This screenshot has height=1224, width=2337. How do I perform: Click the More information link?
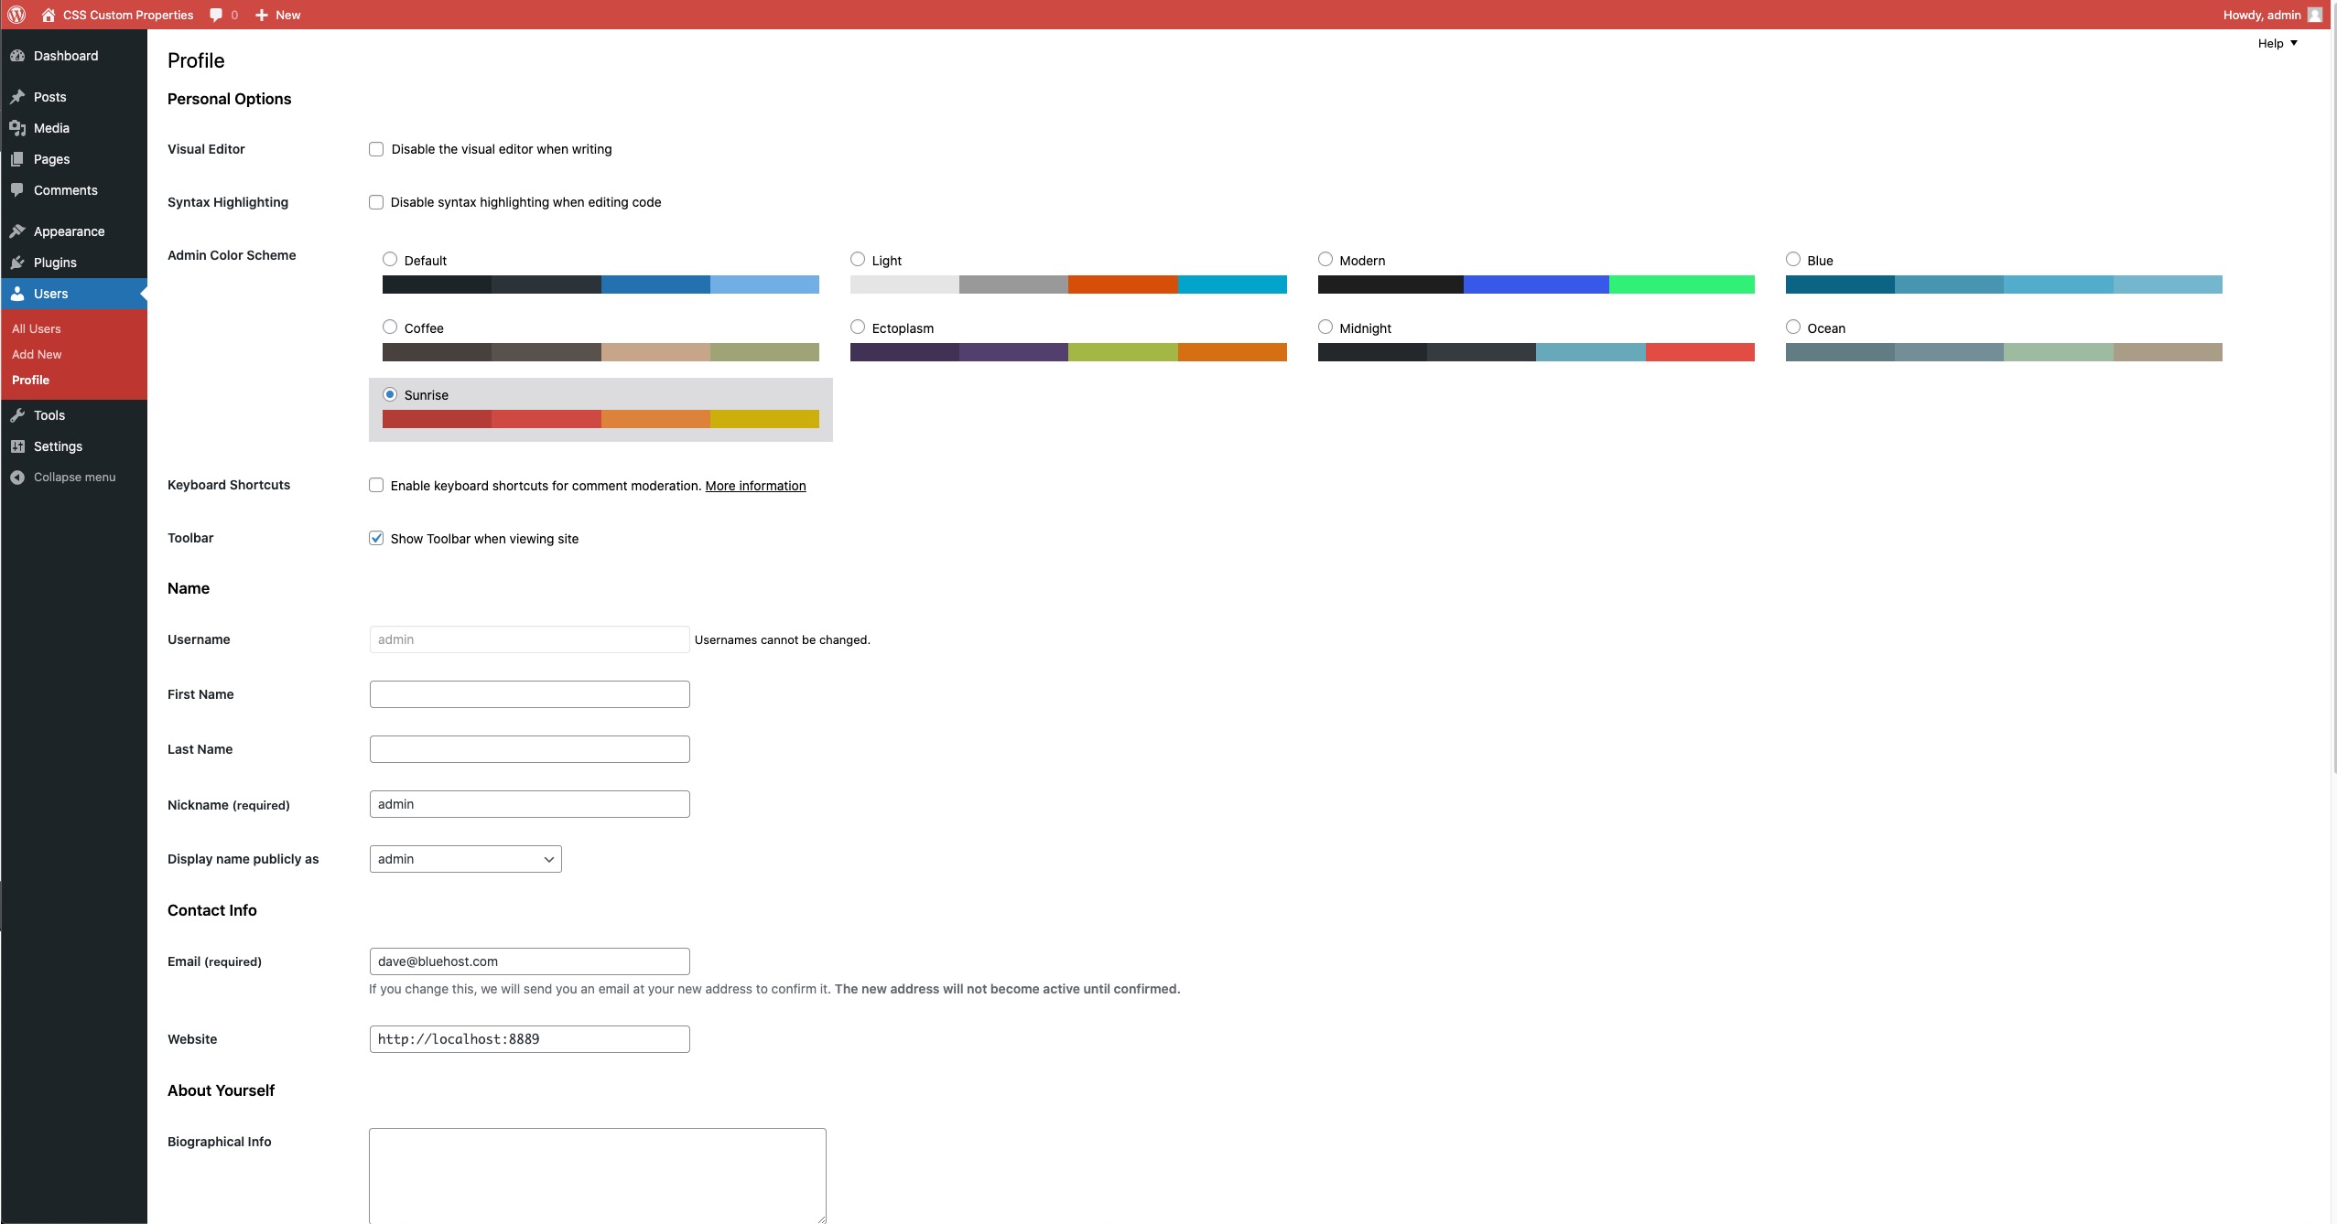[754, 485]
